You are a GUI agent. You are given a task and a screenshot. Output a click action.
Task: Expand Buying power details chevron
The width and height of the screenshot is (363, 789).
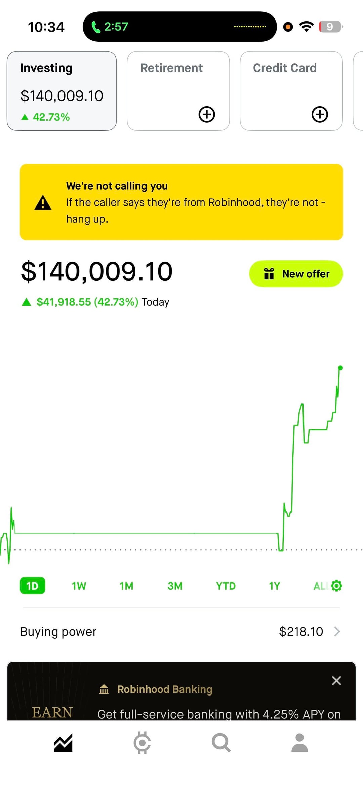coord(337,632)
